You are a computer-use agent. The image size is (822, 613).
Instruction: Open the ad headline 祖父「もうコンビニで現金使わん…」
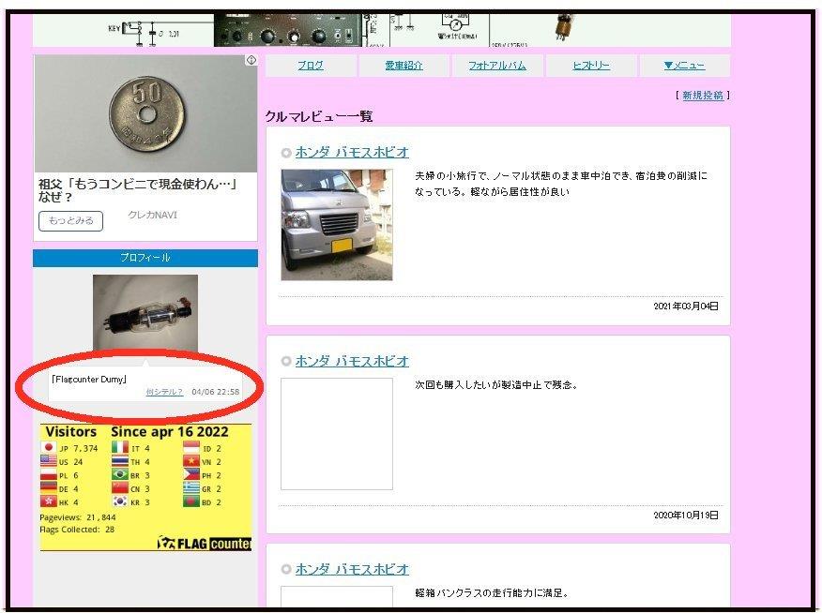(x=138, y=190)
